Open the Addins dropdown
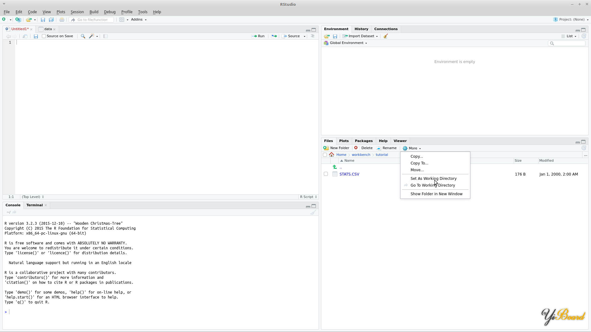591x332 pixels. pyautogui.click(x=139, y=19)
